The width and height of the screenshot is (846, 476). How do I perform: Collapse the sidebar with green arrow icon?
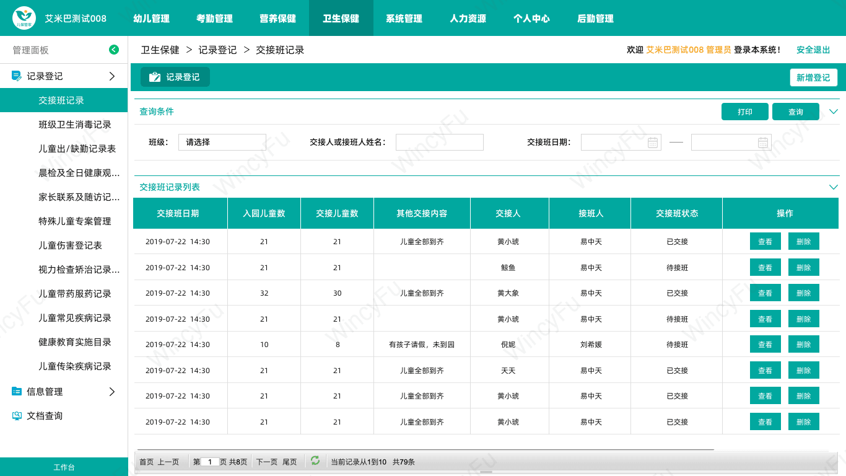click(x=114, y=50)
